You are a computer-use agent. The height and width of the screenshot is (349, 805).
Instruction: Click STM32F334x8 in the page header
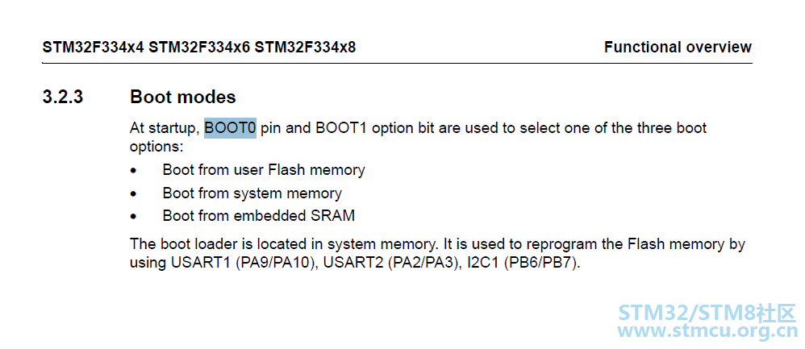305,48
